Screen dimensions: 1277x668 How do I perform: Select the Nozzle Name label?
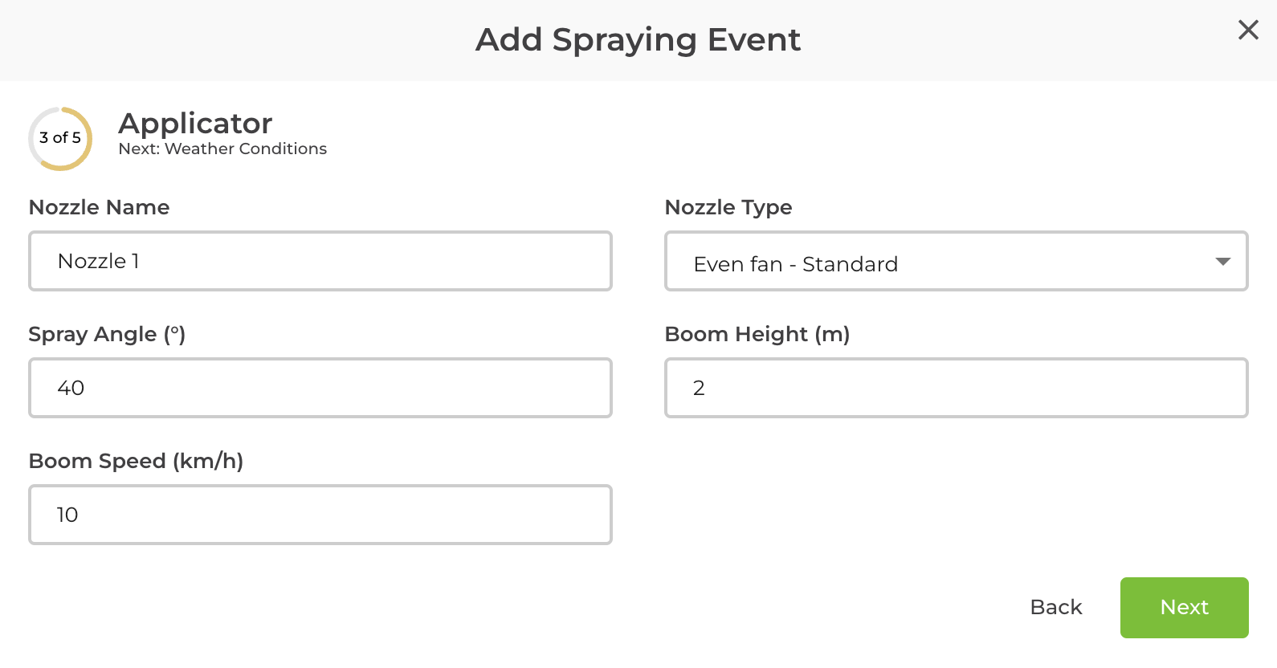pyautogui.click(x=99, y=207)
